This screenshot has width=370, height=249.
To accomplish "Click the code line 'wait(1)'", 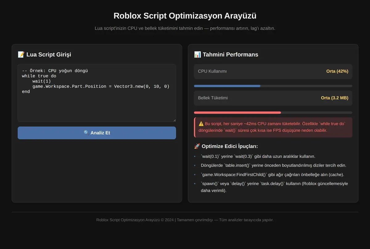I will [x=42, y=81].
